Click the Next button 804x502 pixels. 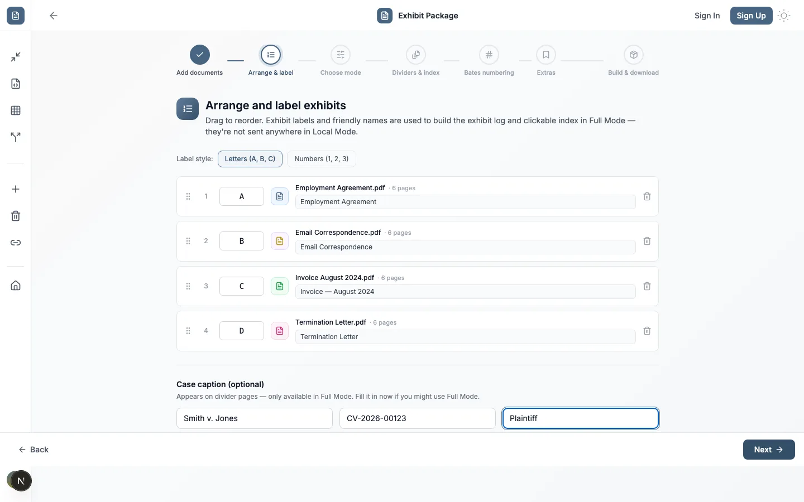(x=769, y=450)
